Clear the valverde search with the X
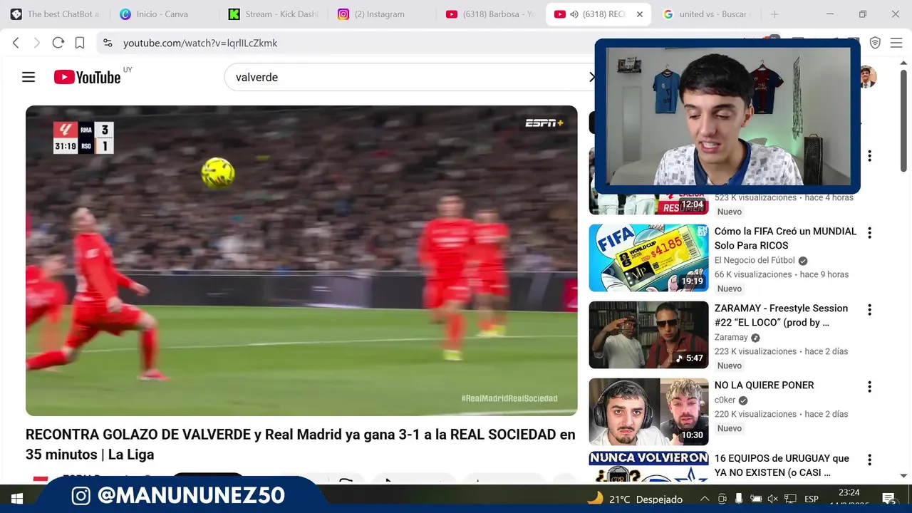Screen dimensions: 912x513 [x=591, y=77]
